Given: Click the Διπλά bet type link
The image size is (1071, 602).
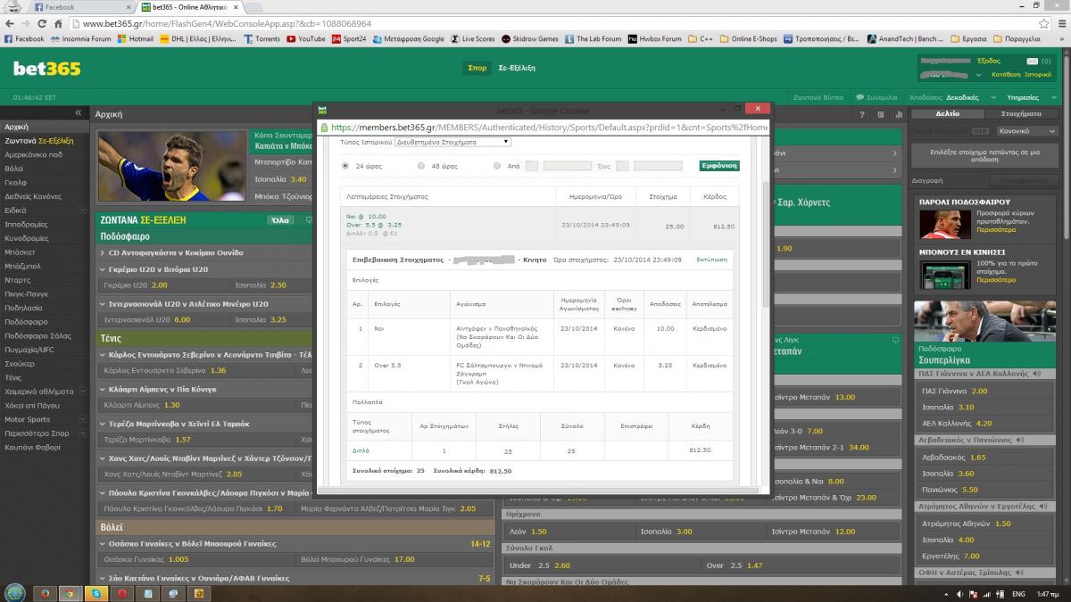Looking at the screenshot, I should coord(361,450).
